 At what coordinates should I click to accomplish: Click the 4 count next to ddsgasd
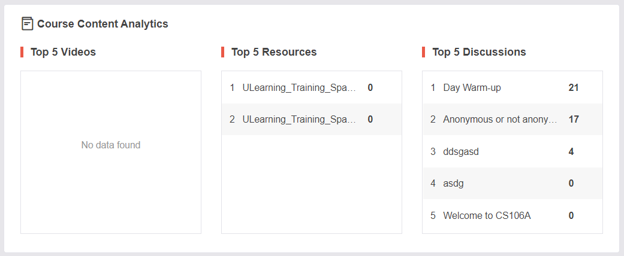coord(571,151)
